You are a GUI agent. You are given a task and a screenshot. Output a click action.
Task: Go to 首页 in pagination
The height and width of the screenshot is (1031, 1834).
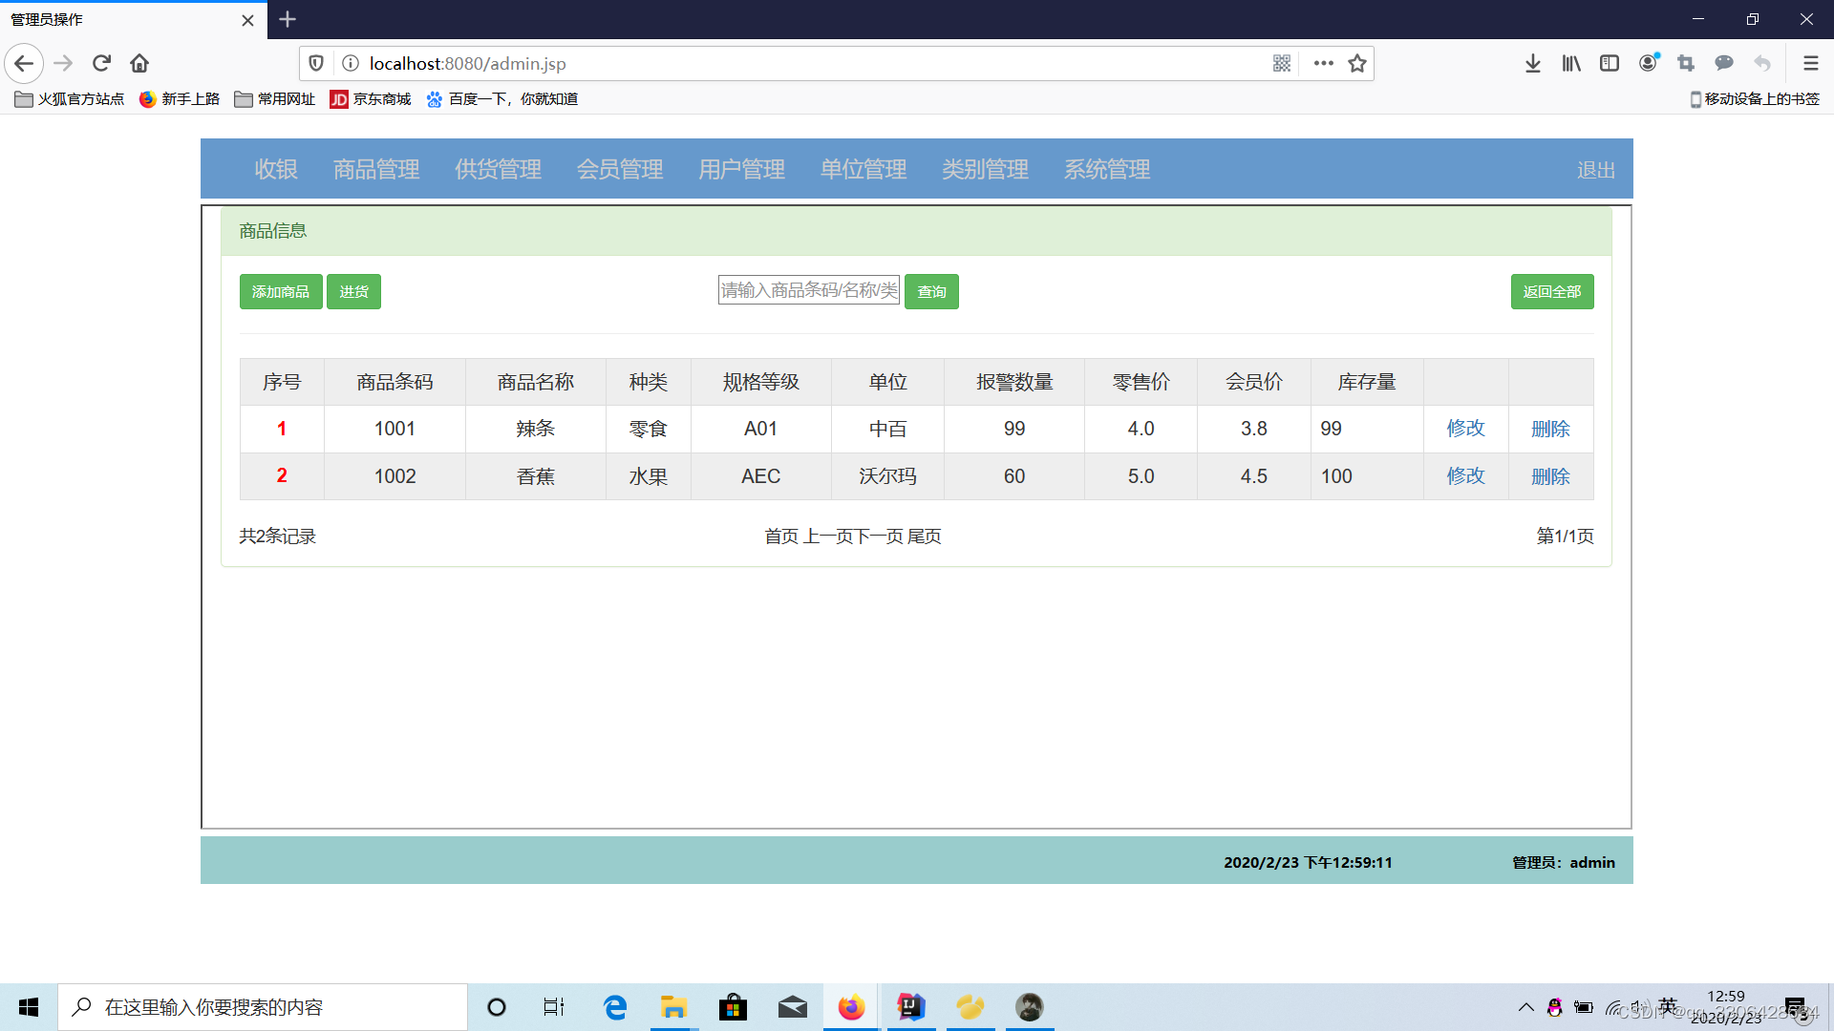(781, 537)
